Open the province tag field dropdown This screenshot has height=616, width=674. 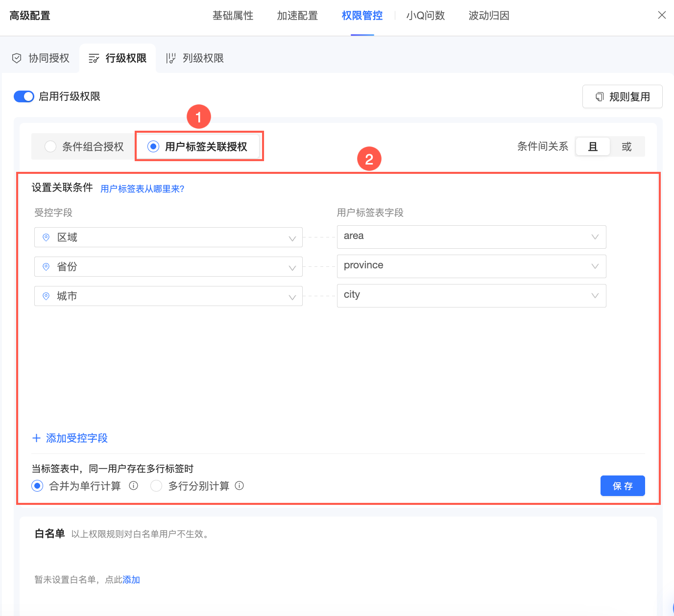(472, 266)
